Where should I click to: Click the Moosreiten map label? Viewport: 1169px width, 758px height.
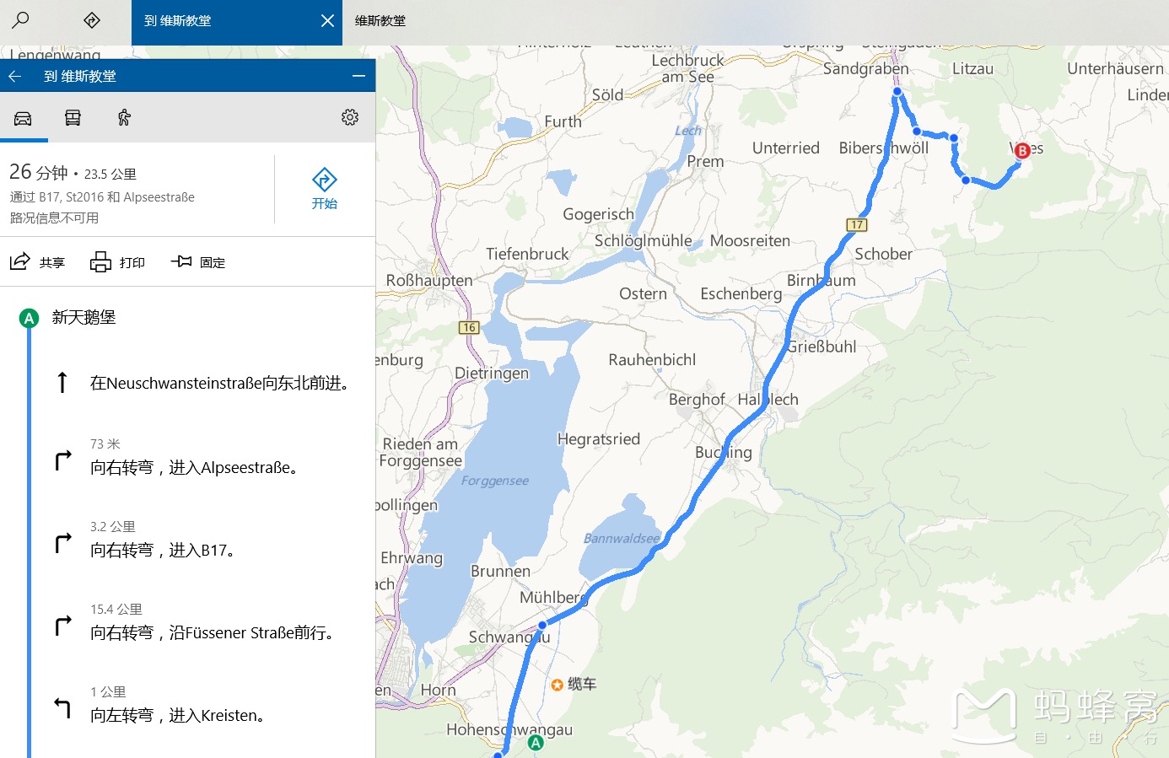pos(750,241)
